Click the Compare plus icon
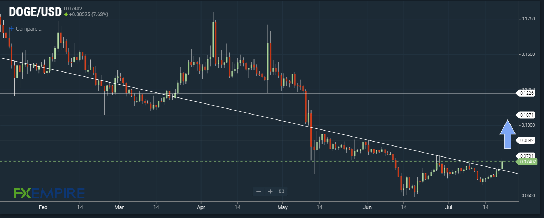Viewport: 544px width, 218px height. [x=11, y=29]
